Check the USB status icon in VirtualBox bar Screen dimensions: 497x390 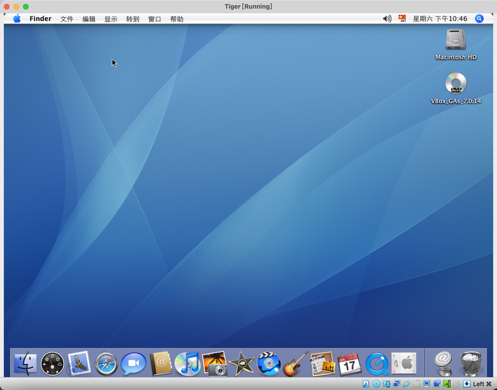pos(406,383)
